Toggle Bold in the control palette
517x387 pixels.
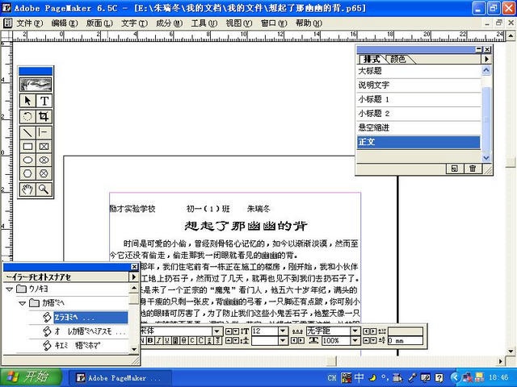point(150,340)
